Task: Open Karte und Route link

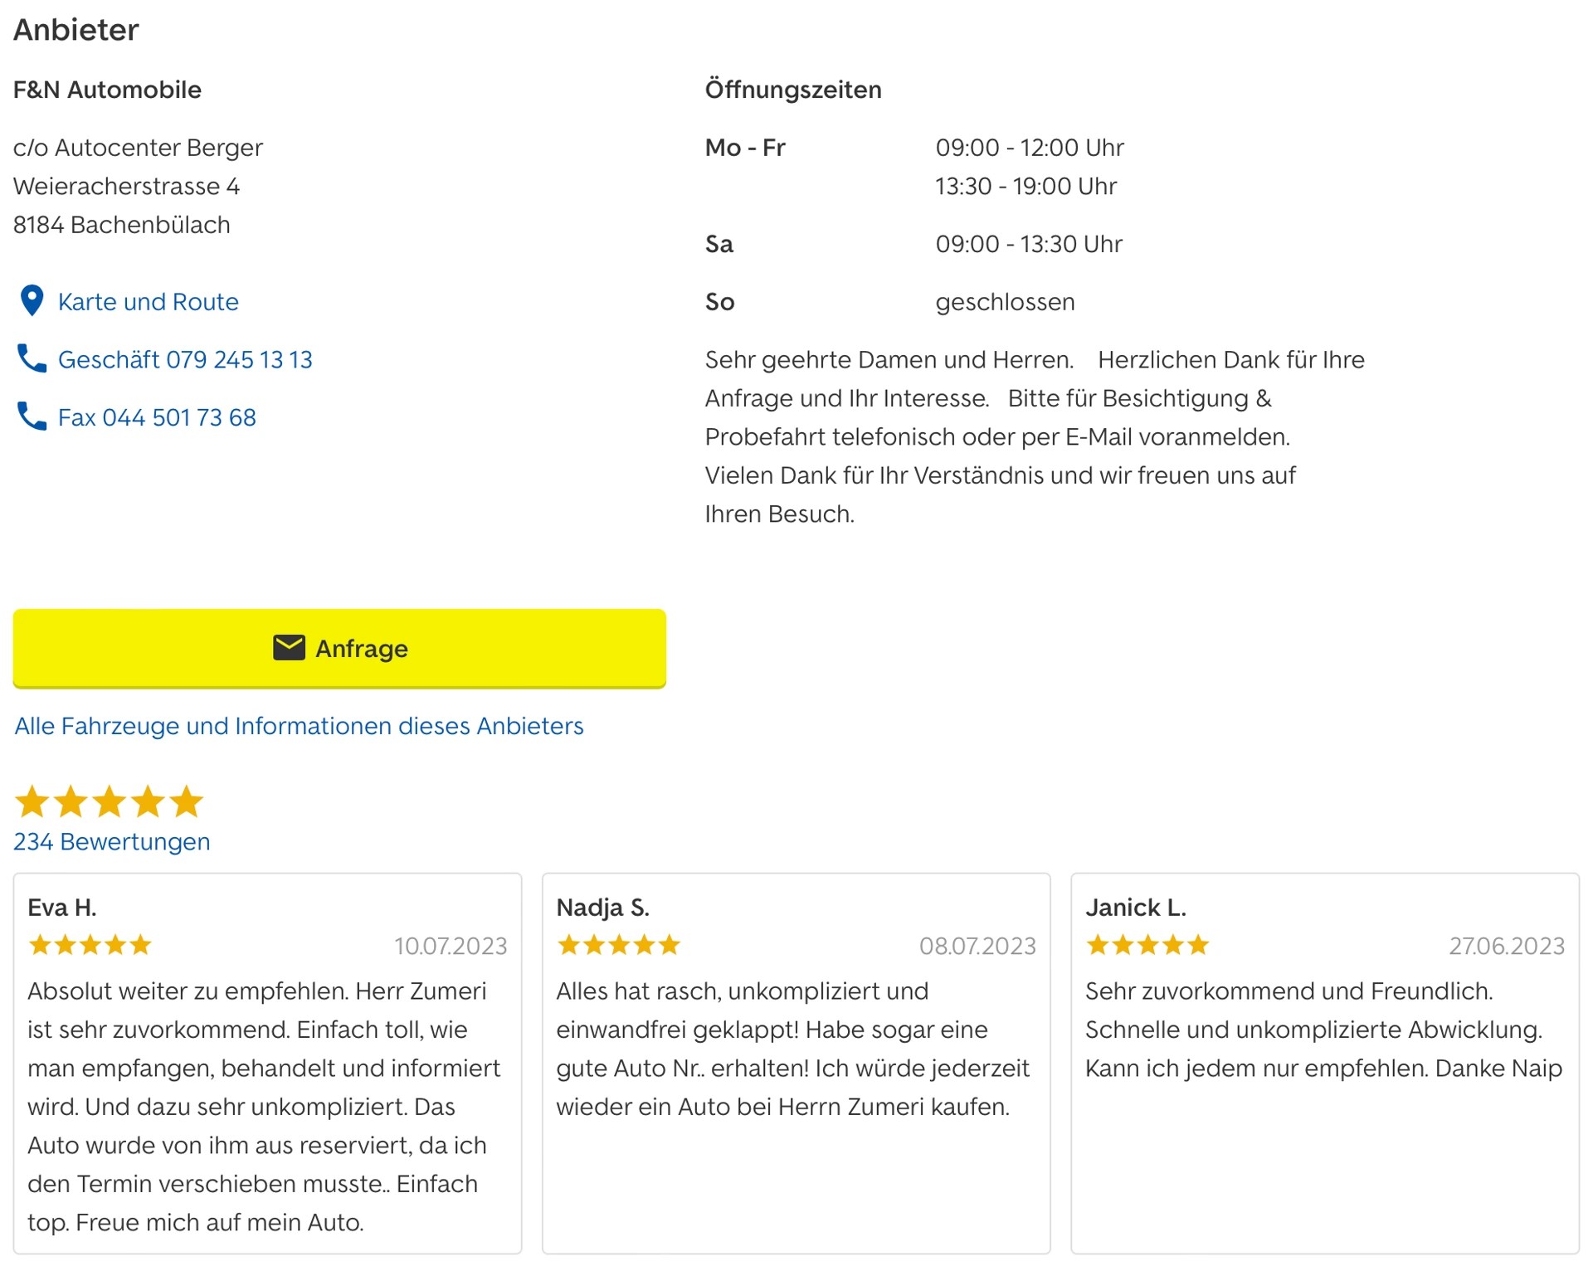Action: click(148, 302)
